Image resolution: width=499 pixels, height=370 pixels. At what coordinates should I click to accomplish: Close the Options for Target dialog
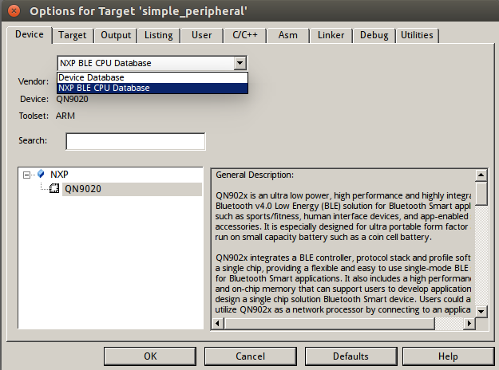(14, 11)
